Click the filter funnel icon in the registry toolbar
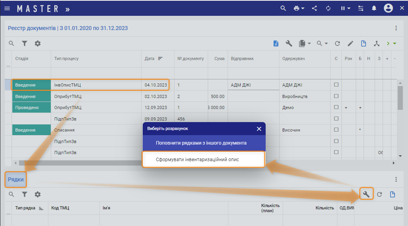 [25, 43]
